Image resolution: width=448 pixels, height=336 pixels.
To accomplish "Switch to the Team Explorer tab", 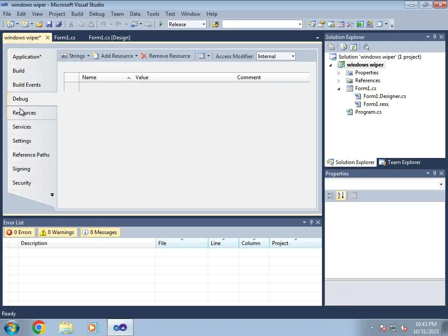I will (400, 162).
